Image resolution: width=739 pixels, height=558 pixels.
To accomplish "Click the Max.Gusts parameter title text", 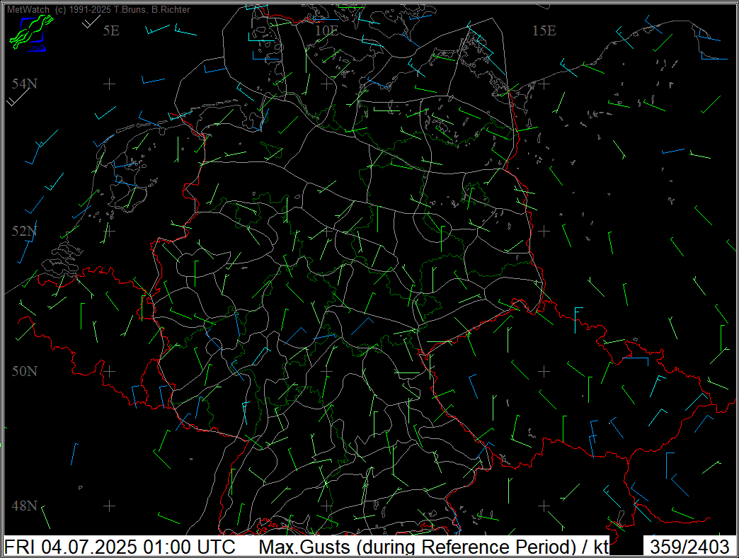I will (x=434, y=547).
